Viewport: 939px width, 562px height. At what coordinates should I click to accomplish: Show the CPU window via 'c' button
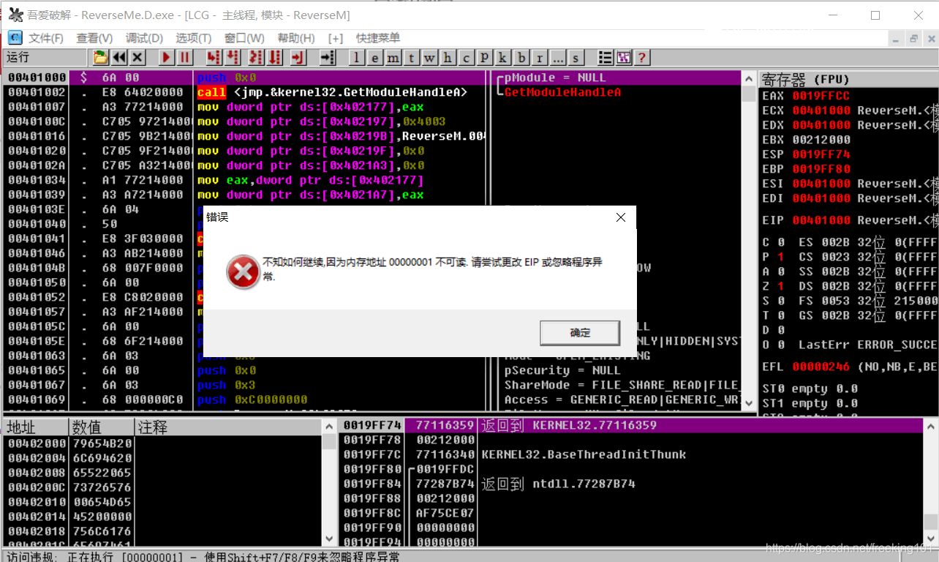[x=467, y=58]
